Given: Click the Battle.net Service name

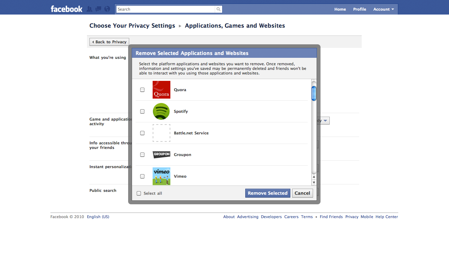Looking at the screenshot, I should (x=191, y=133).
